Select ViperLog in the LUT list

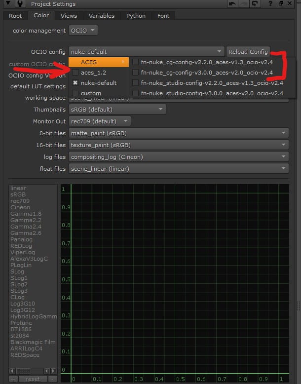click(23, 252)
